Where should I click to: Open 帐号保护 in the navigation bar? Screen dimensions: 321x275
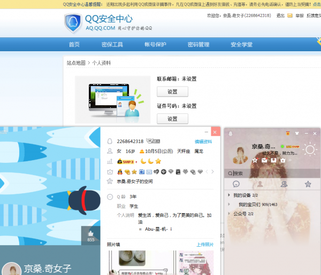click(155, 44)
